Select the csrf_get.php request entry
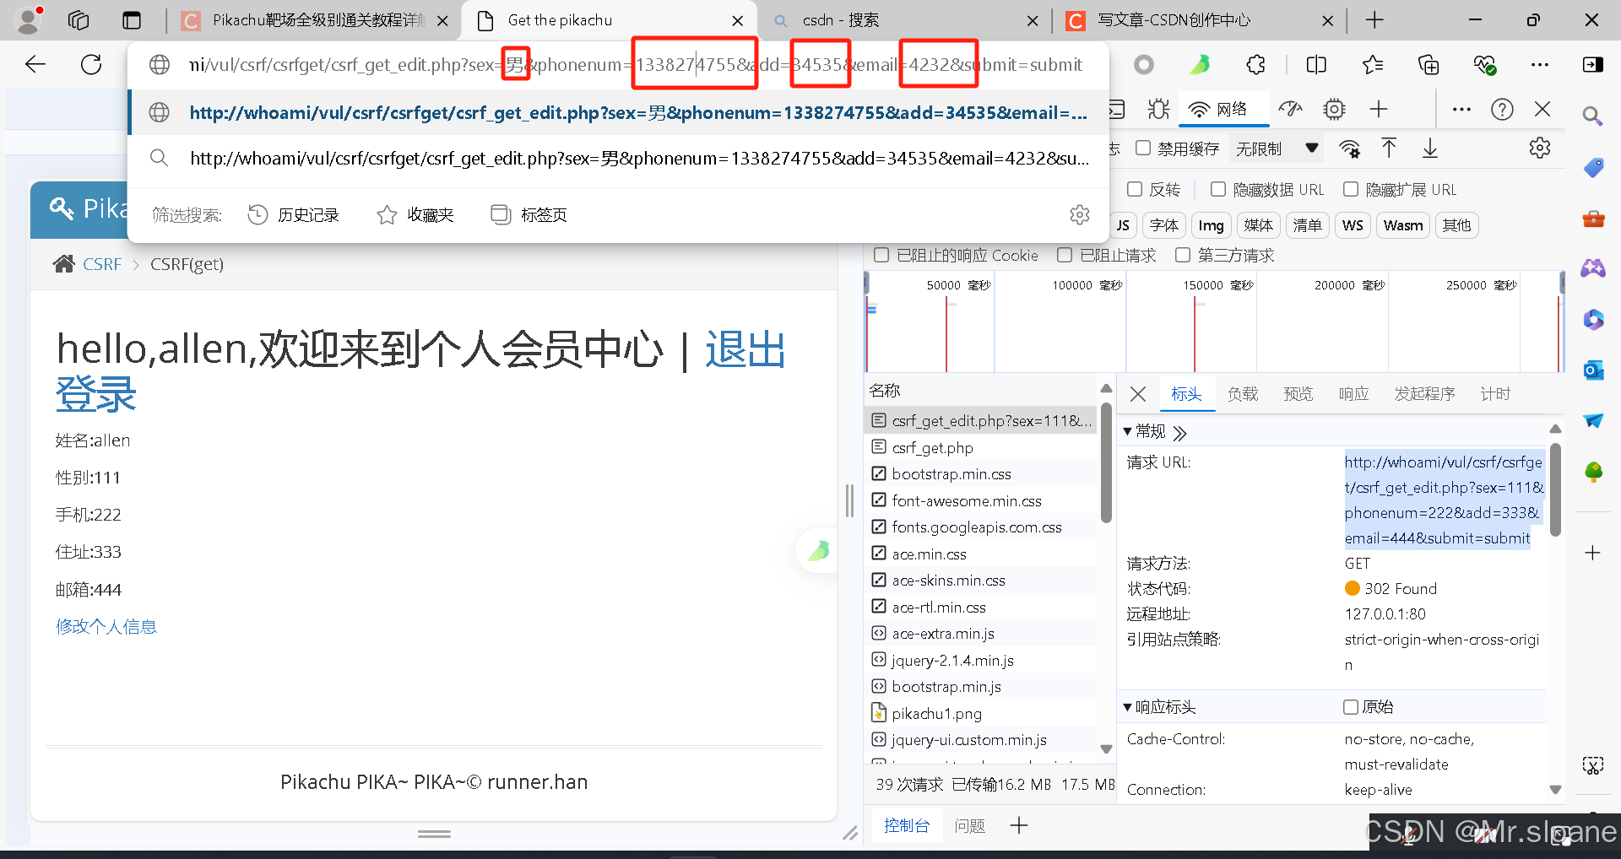The image size is (1621, 859). tap(930, 447)
